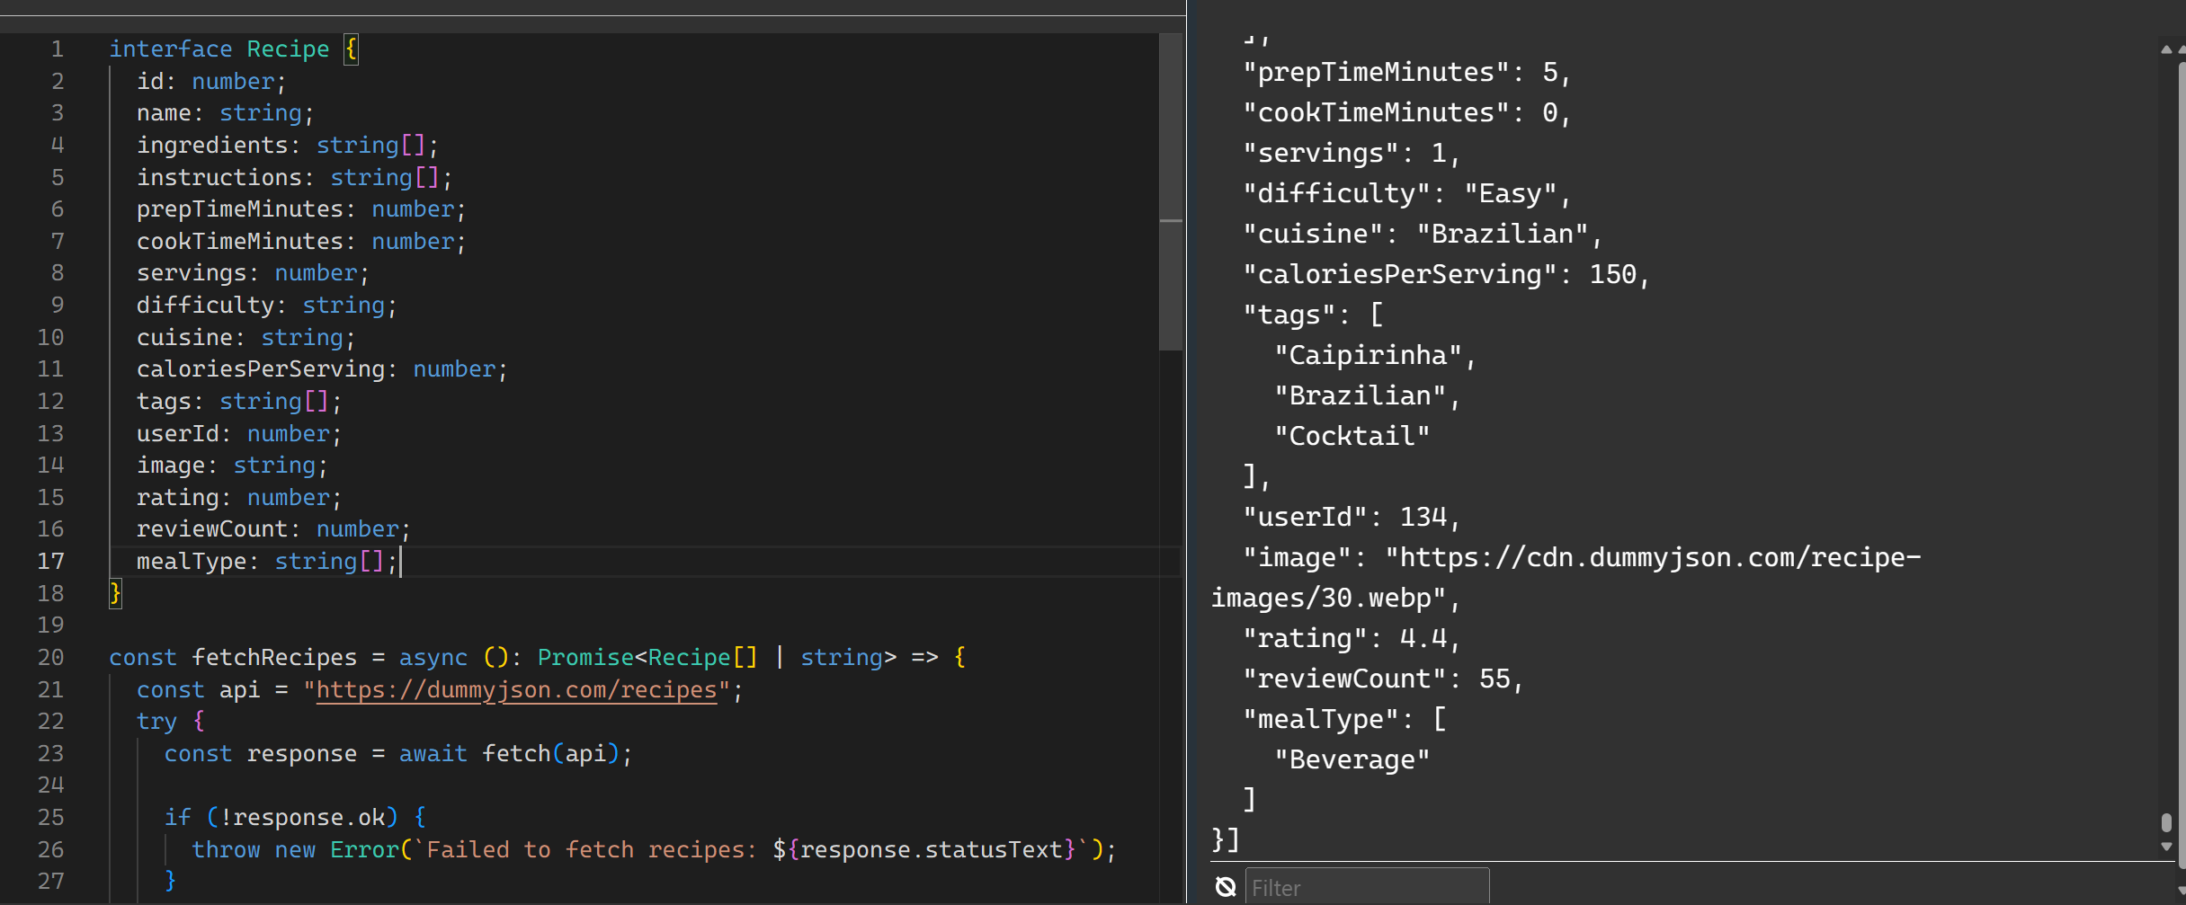Click '"rating": 4.4' in console output
The image size is (2186, 905).
pyautogui.click(x=1345, y=639)
